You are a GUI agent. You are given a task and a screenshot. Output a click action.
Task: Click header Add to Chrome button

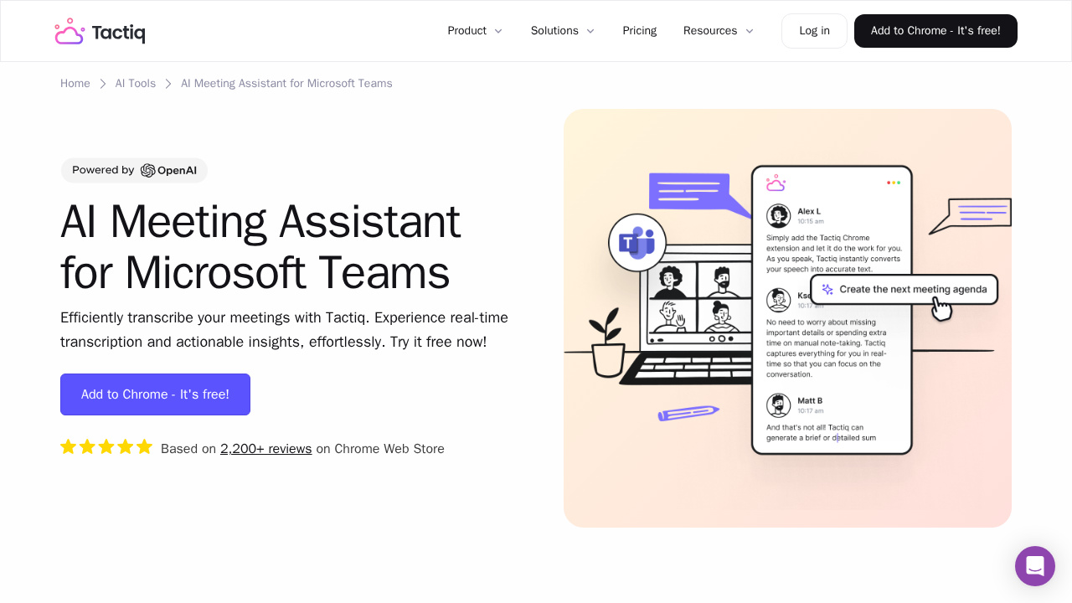click(x=935, y=31)
